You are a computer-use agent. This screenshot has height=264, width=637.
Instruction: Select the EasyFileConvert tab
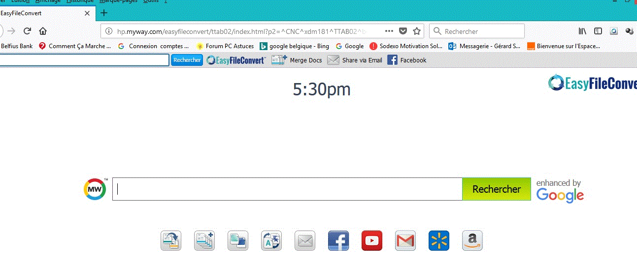click(47, 13)
